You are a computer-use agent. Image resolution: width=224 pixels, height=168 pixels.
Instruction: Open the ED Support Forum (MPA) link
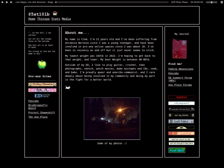point(180,79)
